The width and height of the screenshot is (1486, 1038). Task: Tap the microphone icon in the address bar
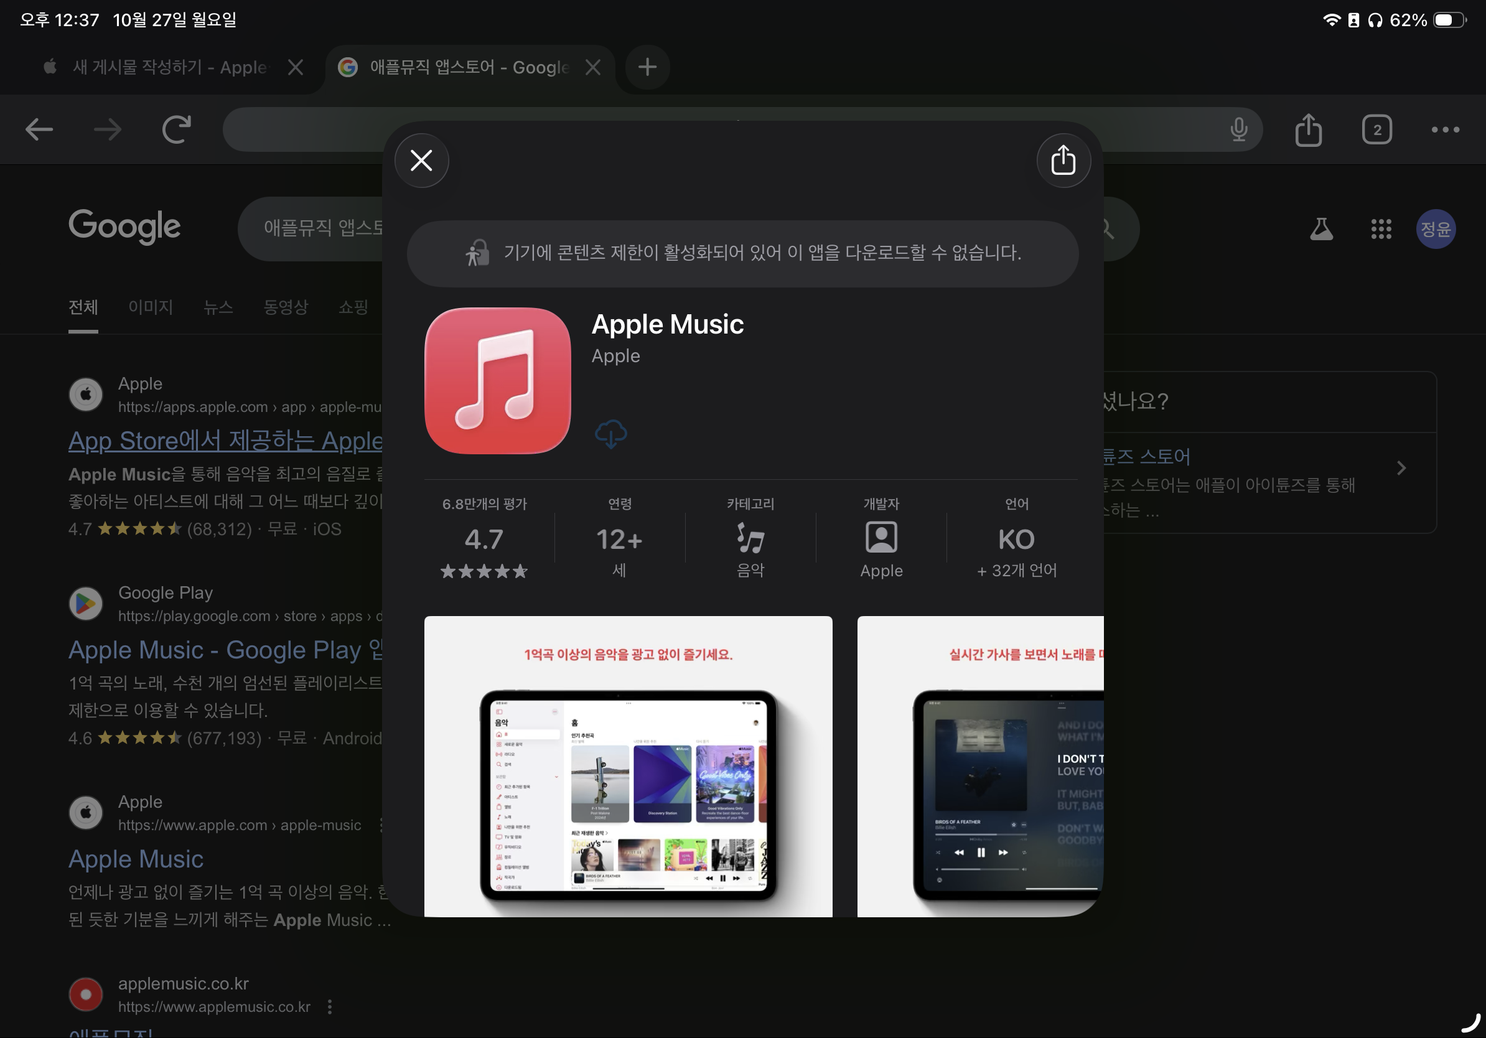pyautogui.click(x=1238, y=129)
